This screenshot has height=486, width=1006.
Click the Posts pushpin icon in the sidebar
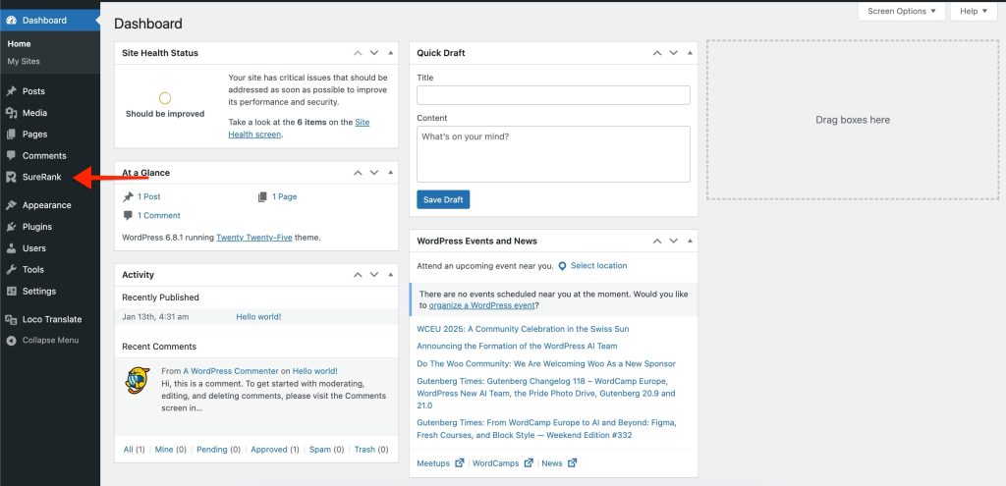(11, 91)
